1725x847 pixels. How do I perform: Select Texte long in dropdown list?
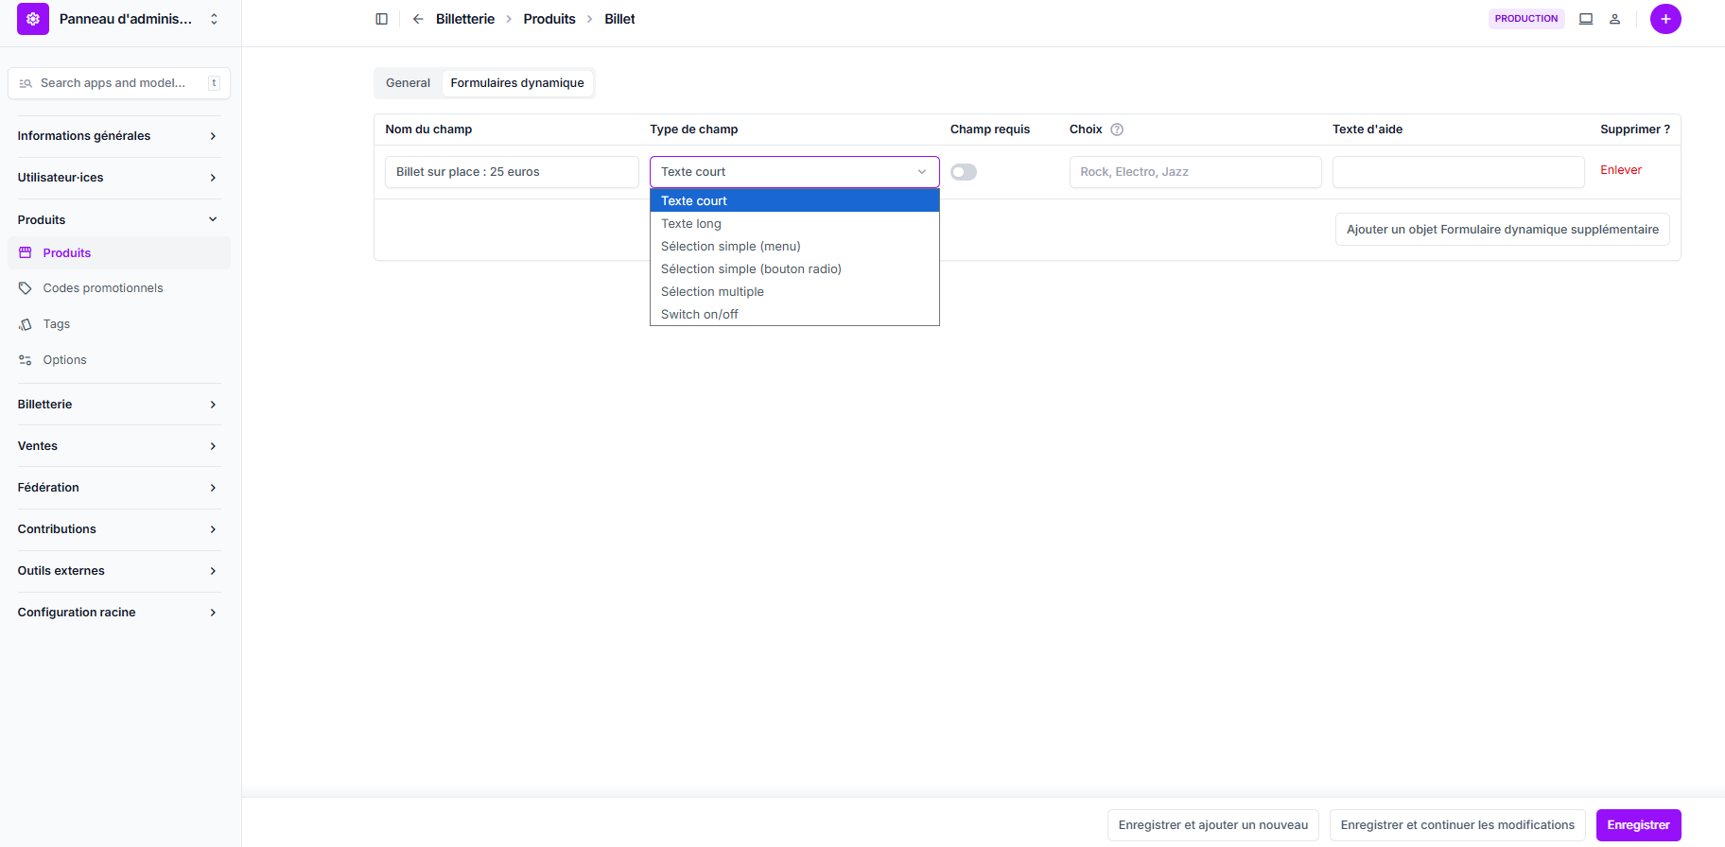[x=691, y=224]
